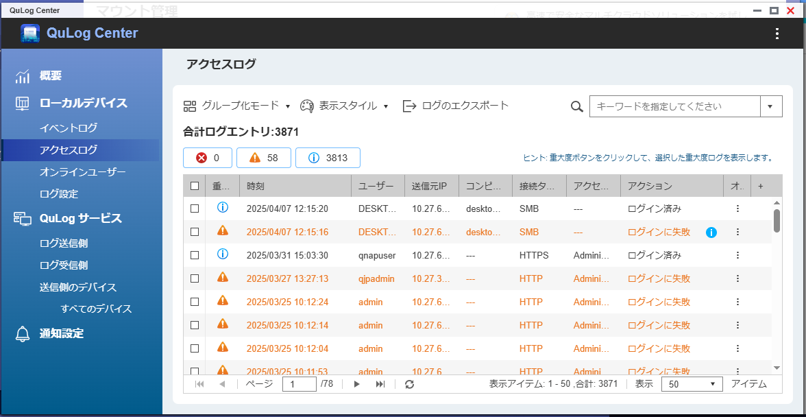Click the scrollbar up arrow
This screenshot has height=417, width=806.
pyautogui.click(x=777, y=202)
